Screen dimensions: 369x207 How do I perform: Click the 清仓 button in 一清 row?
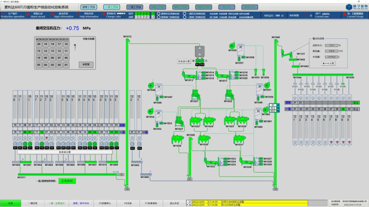coord(356,109)
